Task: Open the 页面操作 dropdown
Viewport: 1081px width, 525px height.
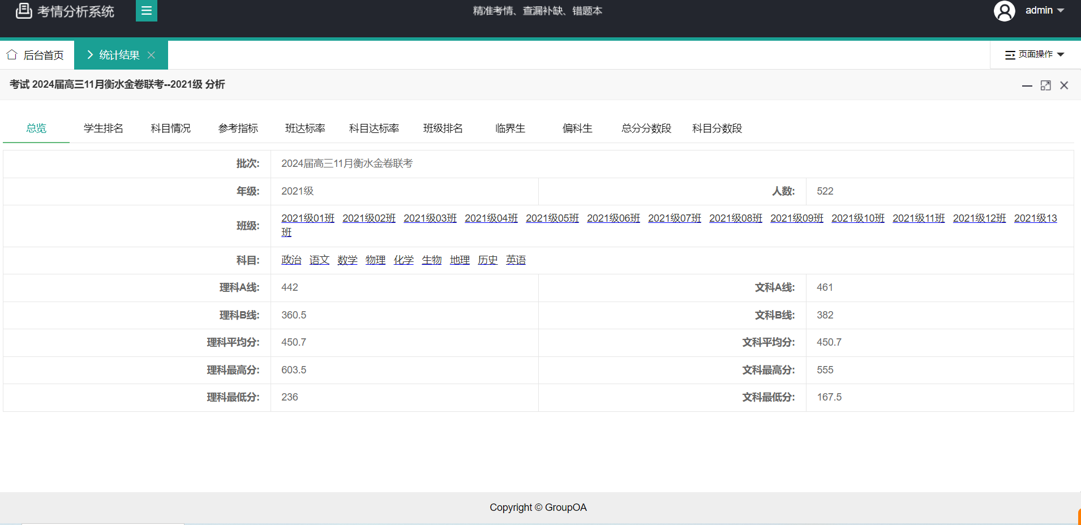Action: click(x=1035, y=54)
